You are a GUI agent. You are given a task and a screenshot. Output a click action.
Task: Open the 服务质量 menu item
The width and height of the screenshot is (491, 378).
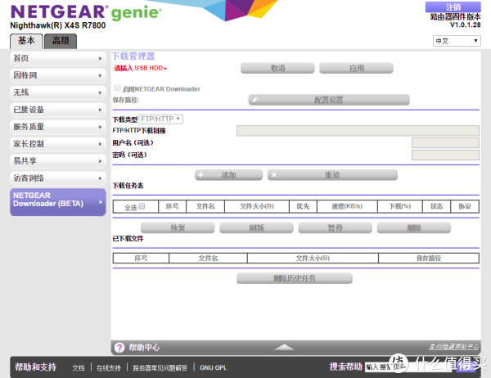[58, 127]
